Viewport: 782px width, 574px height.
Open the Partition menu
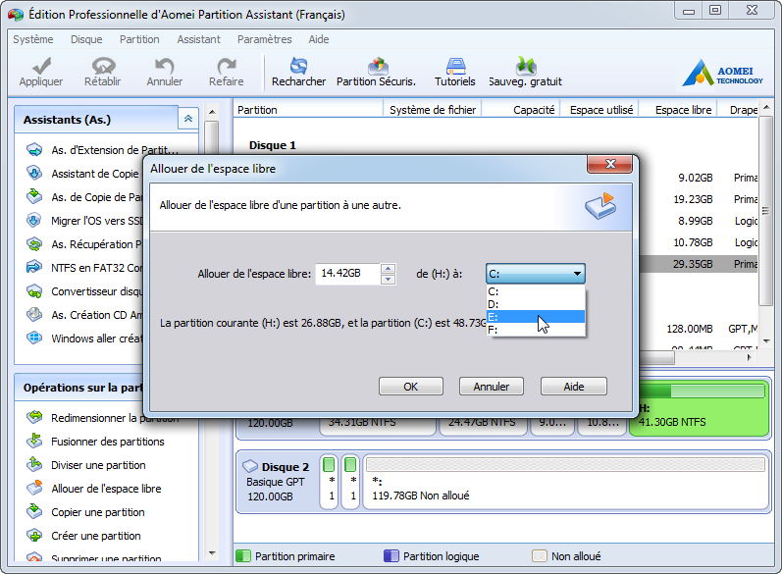pos(139,39)
